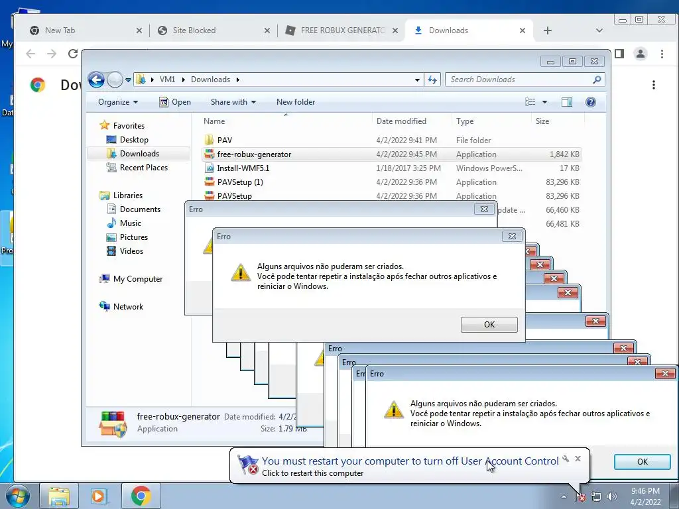The image size is (679, 509).
Task: Sort by the Name column header
Action: point(286,121)
